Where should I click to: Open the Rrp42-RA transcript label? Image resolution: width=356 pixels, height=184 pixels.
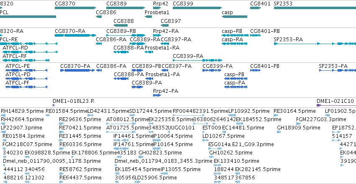[x=166, y=31]
